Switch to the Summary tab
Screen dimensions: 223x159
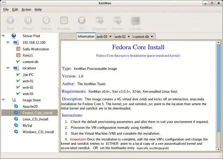coord(68,37)
